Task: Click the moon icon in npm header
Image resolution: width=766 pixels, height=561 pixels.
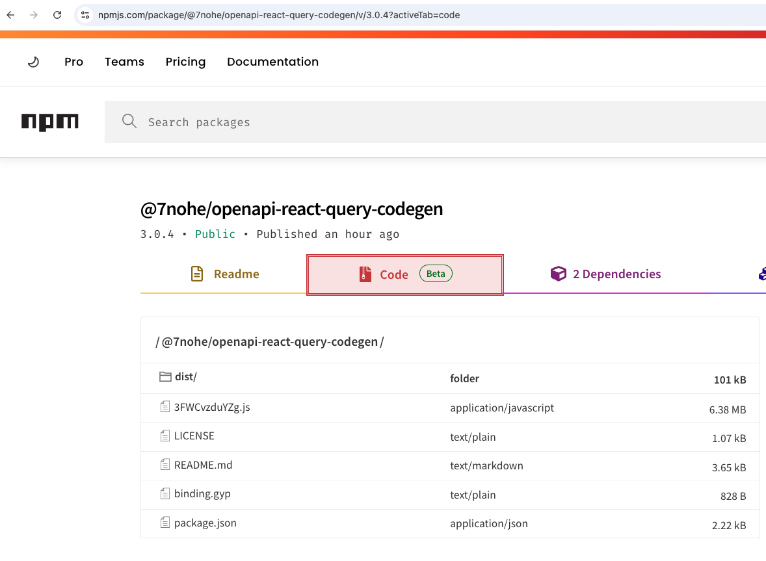Action: (x=33, y=62)
